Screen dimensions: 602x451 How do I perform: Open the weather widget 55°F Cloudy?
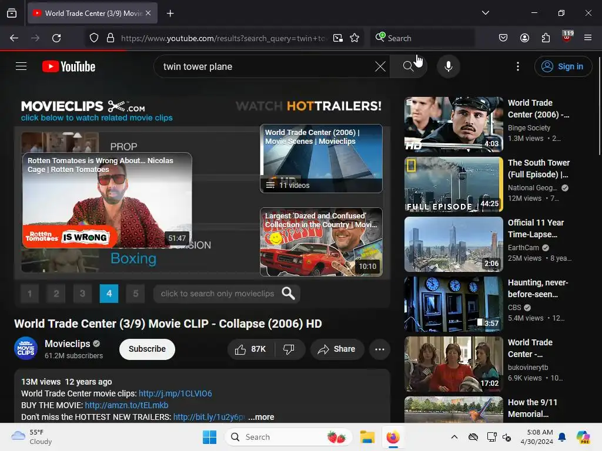click(x=32, y=437)
